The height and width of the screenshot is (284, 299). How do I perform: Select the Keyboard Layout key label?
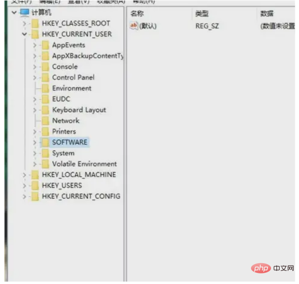[79, 110]
